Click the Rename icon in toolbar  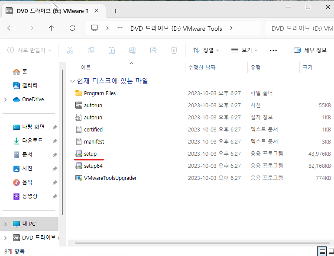pyautogui.click(x=133, y=50)
